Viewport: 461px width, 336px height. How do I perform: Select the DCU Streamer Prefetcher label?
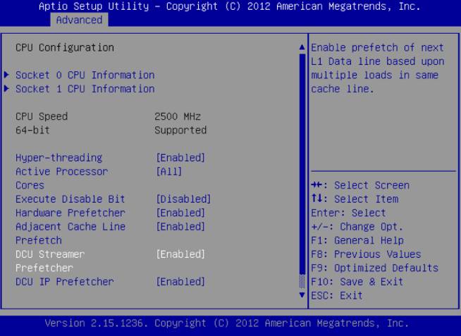click(50, 261)
